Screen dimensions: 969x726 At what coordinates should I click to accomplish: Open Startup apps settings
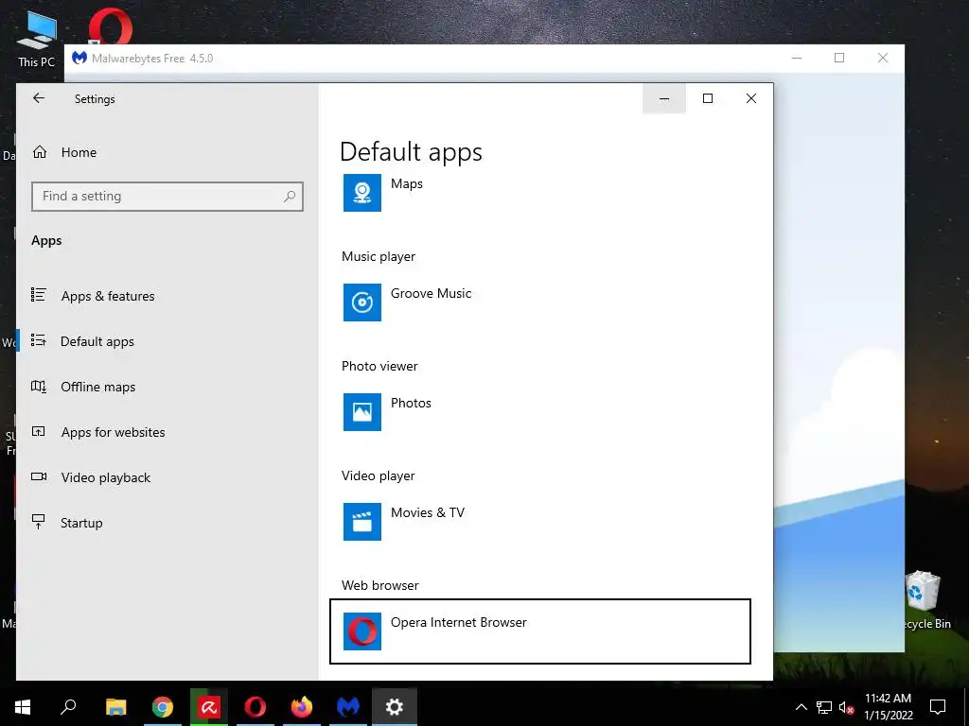point(81,523)
